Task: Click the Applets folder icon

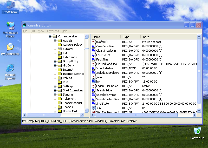Action: 60,41
